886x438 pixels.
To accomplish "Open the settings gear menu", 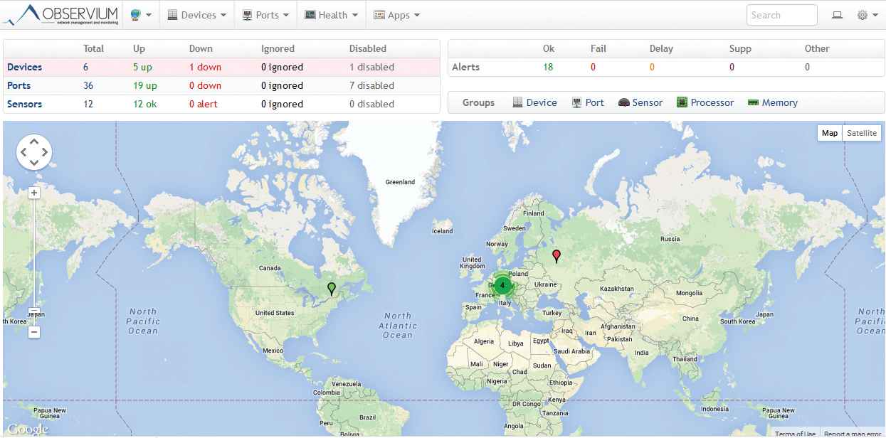I will 866,15.
